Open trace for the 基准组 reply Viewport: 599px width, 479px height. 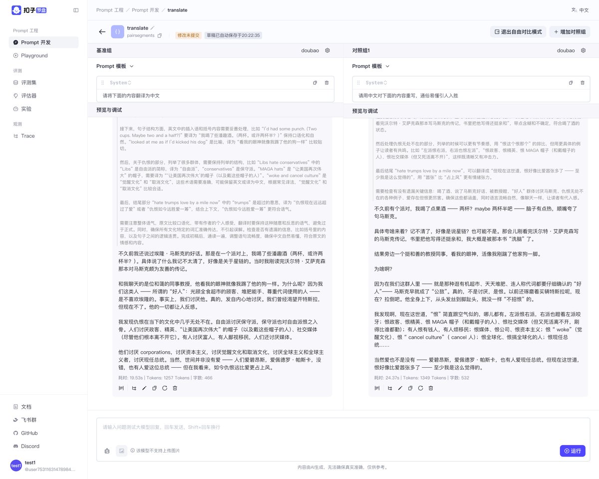[134, 388]
